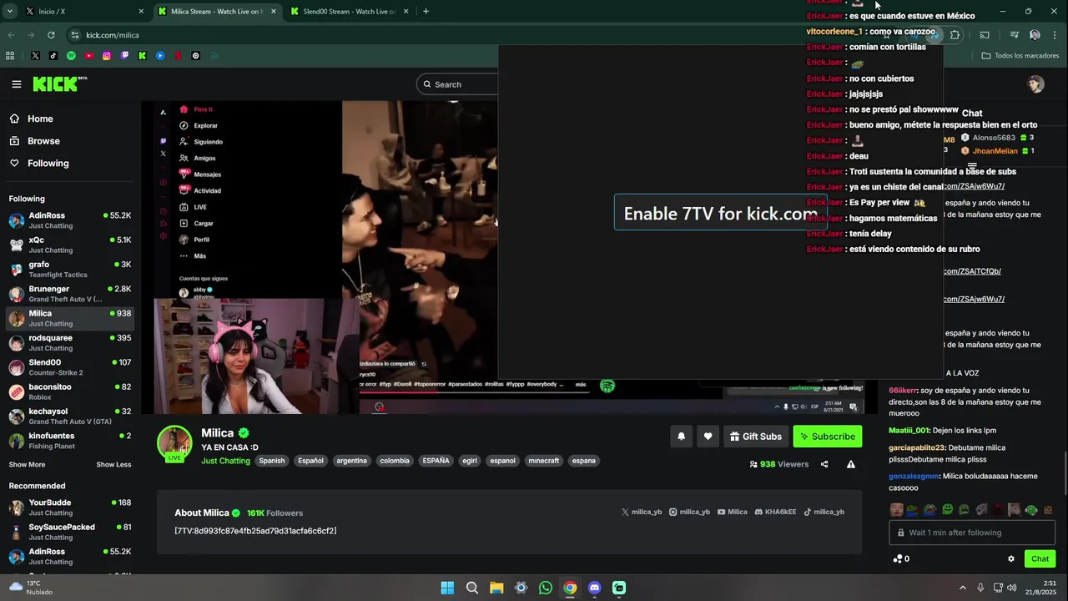This screenshot has width=1068, height=601.
Task: Open YourBudde in Recommended list
Action: pos(70,508)
